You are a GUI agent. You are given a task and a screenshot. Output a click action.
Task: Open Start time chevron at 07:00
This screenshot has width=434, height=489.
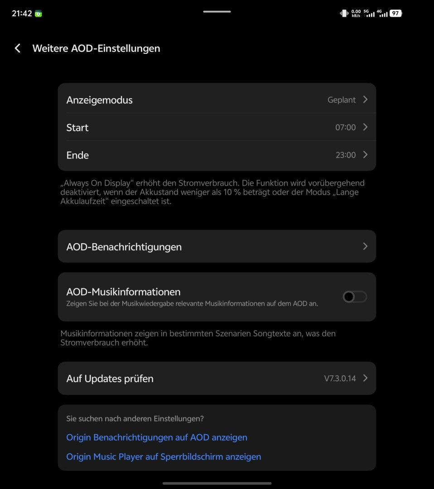(x=365, y=127)
